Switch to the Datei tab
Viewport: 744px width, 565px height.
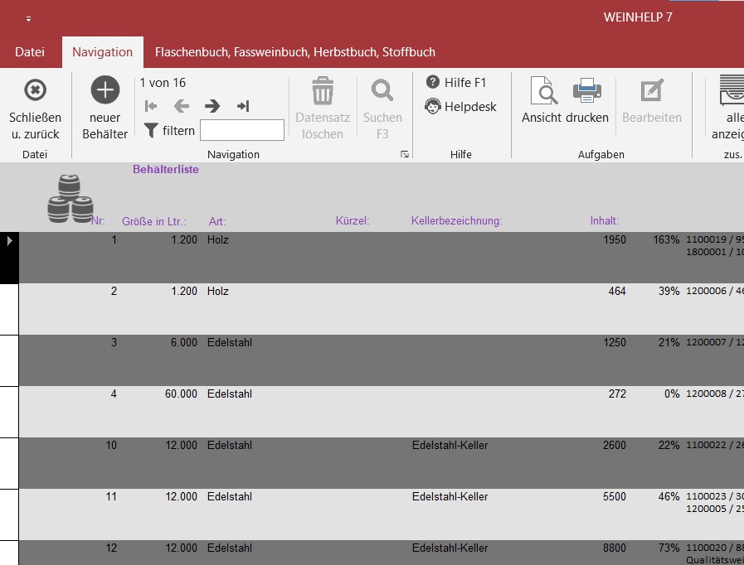pyautogui.click(x=30, y=51)
